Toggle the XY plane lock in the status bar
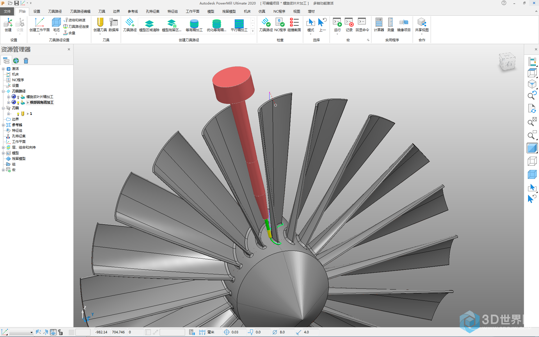Viewport: 539px width, 337px height. pyautogui.click(x=53, y=332)
